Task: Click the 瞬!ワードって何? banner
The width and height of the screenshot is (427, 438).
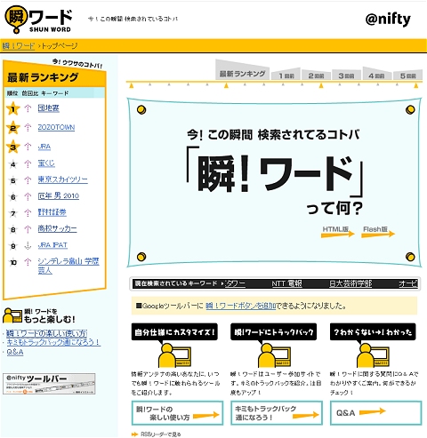Action: tap(274, 182)
